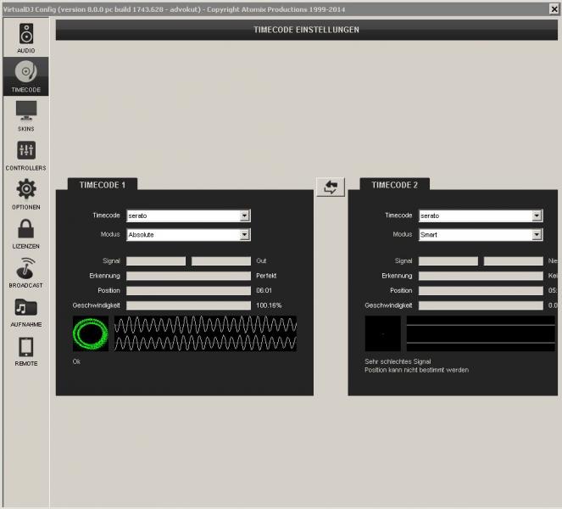
Task: Click the green circular signal scope
Action: [91, 333]
